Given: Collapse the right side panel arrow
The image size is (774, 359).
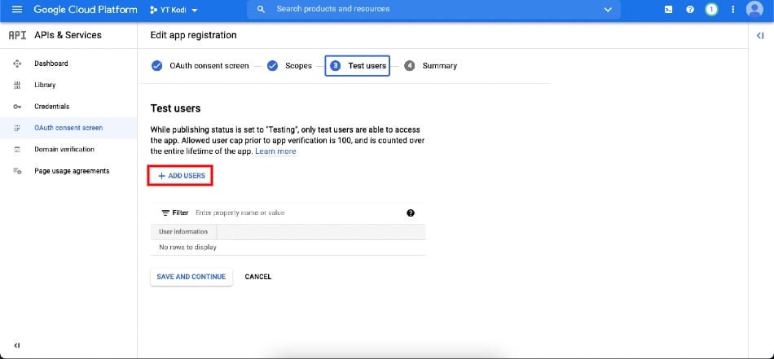Looking at the screenshot, I should coord(760,36).
